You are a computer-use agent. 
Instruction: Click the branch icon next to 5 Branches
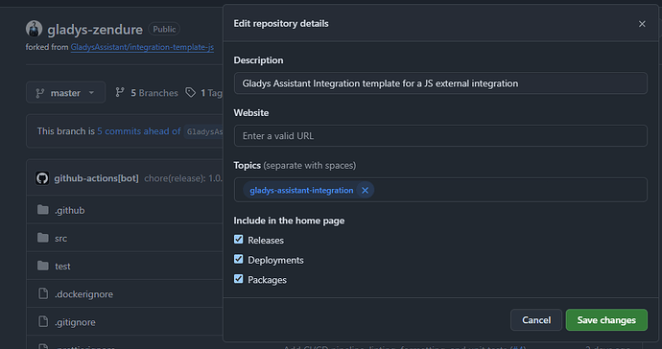[120, 92]
